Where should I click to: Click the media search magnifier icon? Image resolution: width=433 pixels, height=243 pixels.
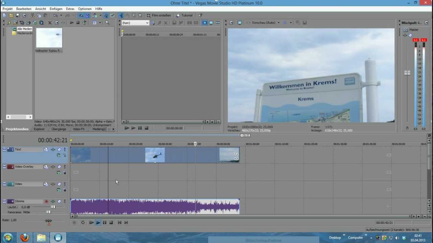(107, 23)
